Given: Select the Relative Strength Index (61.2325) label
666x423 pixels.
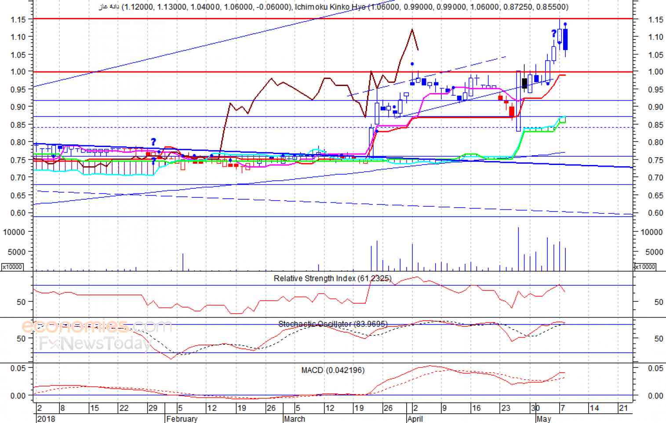Looking at the screenshot, I should click(x=332, y=278).
